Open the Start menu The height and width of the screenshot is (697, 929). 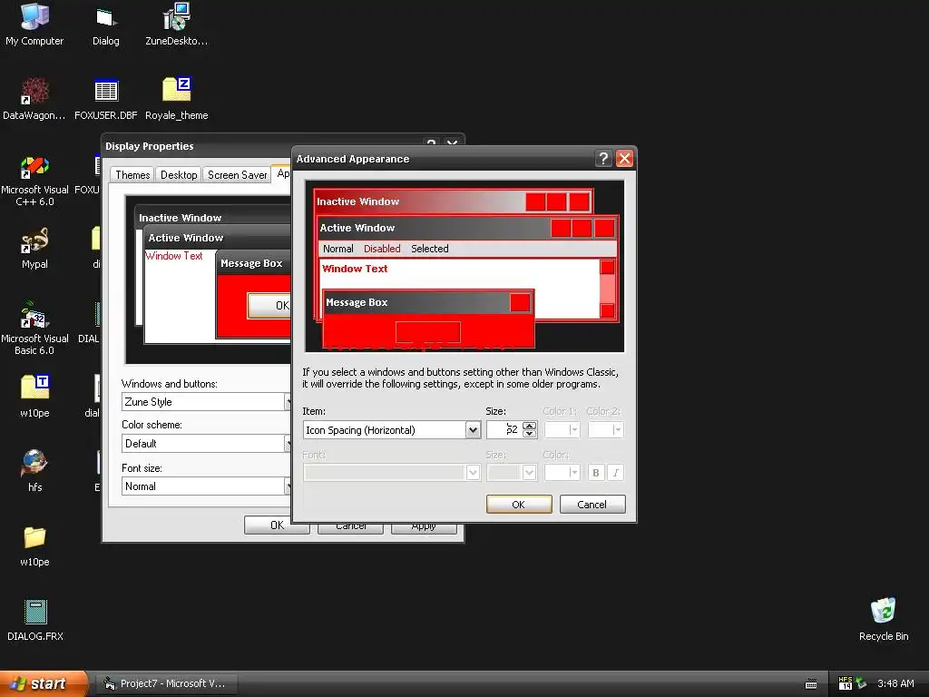(x=43, y=683)
